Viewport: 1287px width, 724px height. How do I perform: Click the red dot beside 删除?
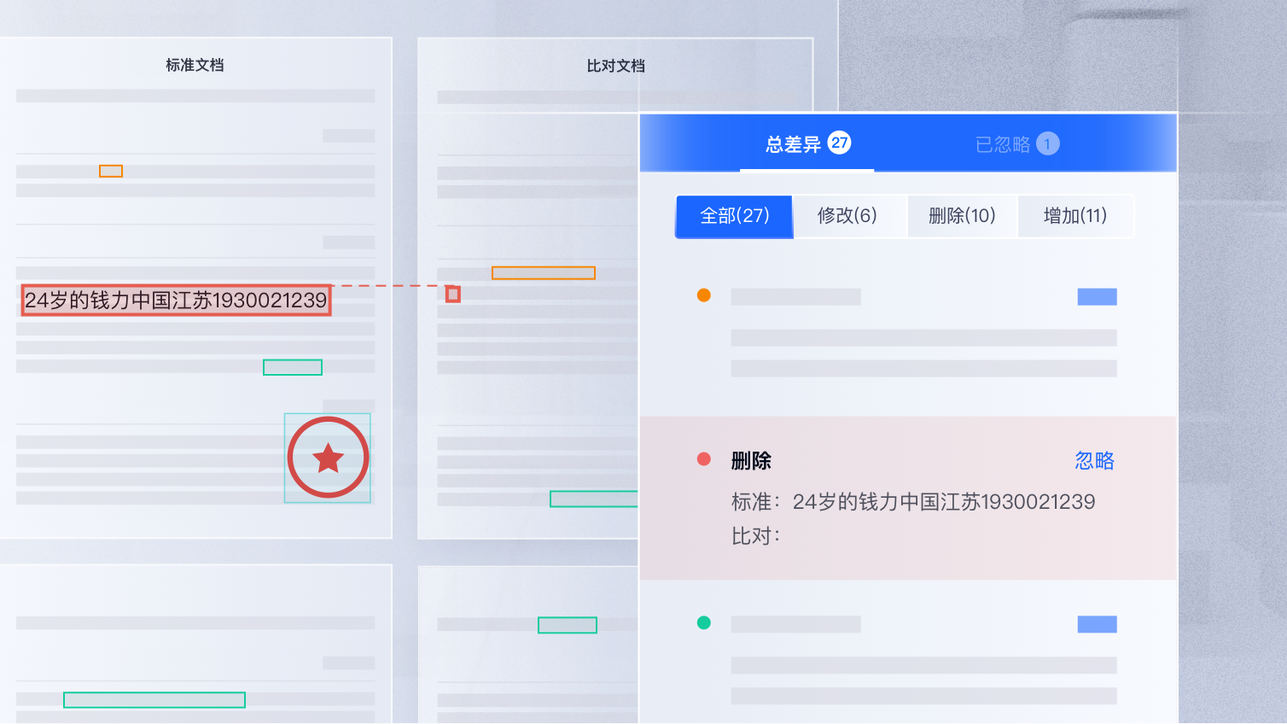[704, 459]
